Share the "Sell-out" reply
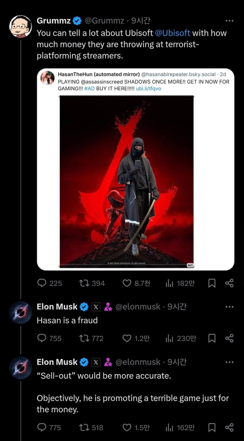The height and width of the screenshot is (441, 244). click(x=229, y=428)
